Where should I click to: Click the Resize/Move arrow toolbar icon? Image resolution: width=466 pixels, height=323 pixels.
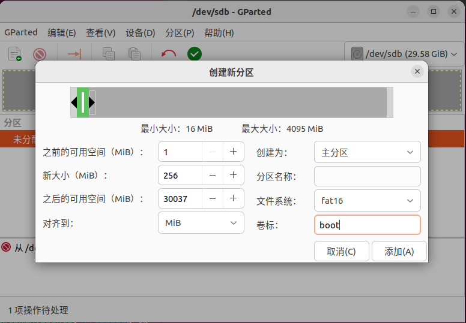pyautogui.click(x=74, y=54)
